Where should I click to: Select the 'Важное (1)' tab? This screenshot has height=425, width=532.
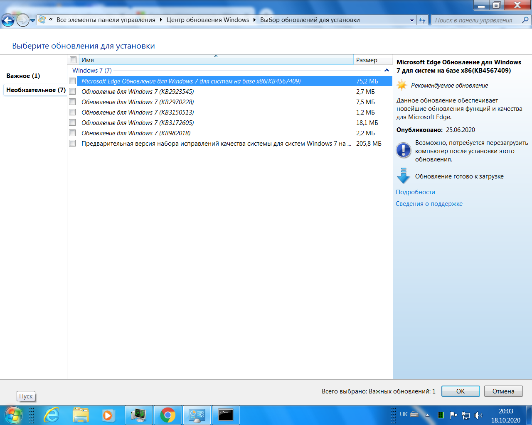[x=23, y=76]
